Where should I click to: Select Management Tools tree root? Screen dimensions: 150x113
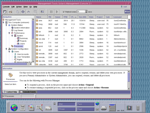click(x=13, y=20)
